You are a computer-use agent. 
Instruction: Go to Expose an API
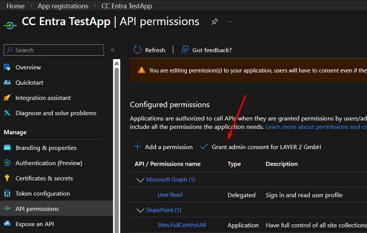point(34,224)
